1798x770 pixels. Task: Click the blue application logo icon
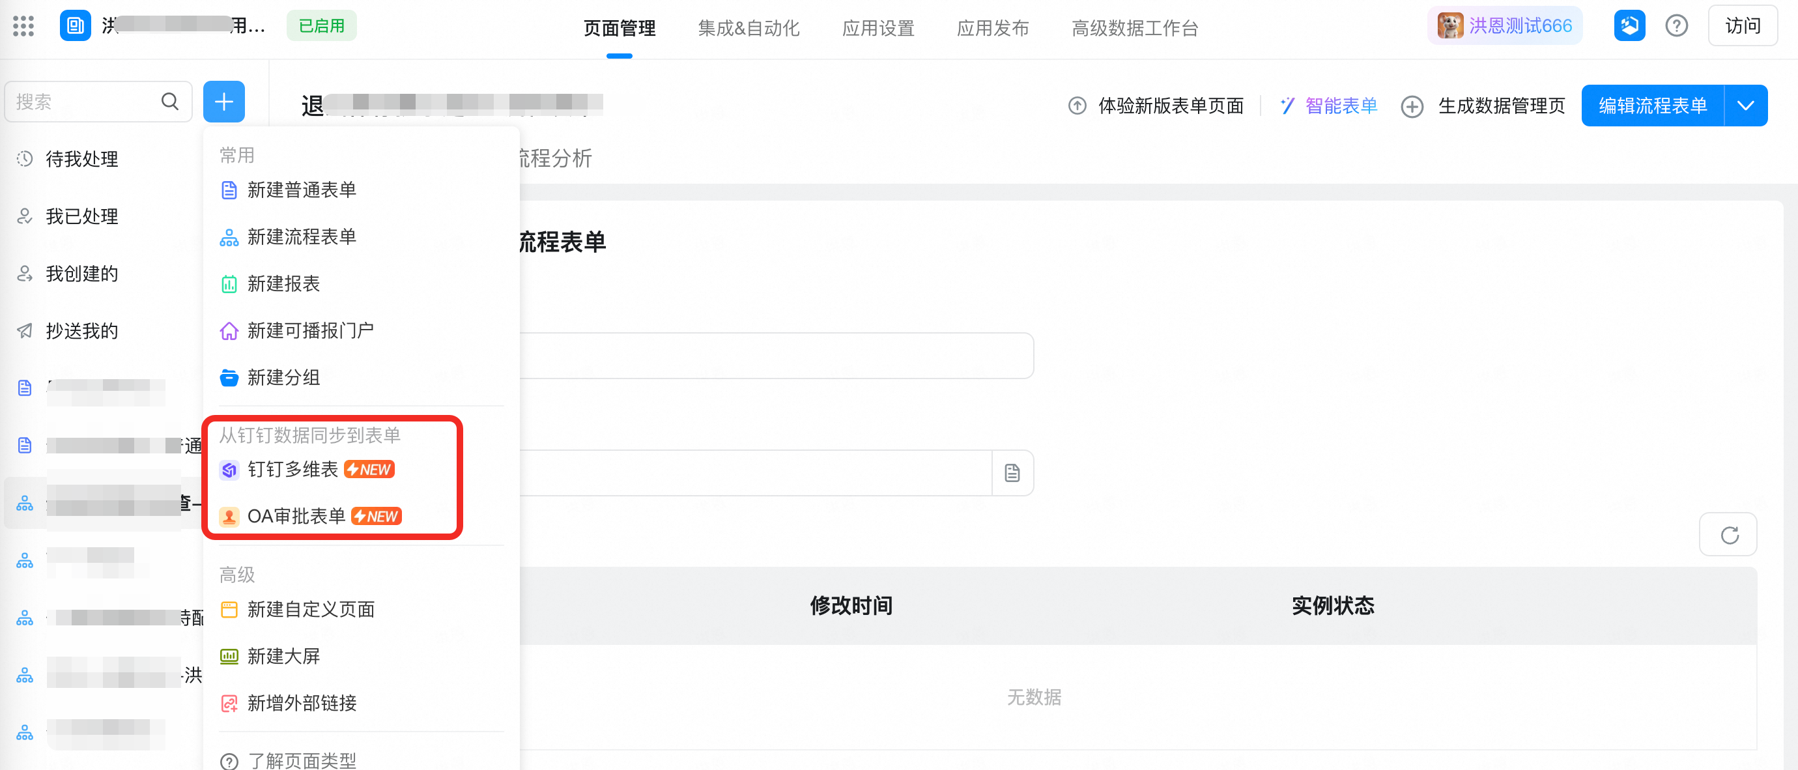tap(75, 27)
